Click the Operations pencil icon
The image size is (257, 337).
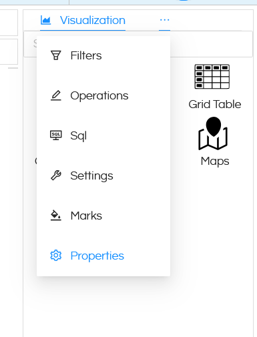[56, 95]
